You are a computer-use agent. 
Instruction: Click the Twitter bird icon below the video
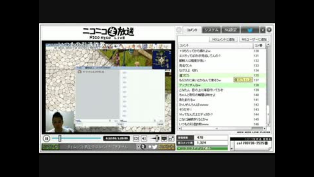coord(155,147)
